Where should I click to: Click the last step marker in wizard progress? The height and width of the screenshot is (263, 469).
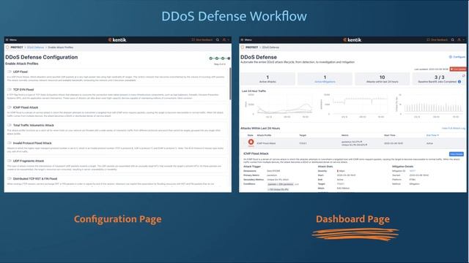pos(229,58)
